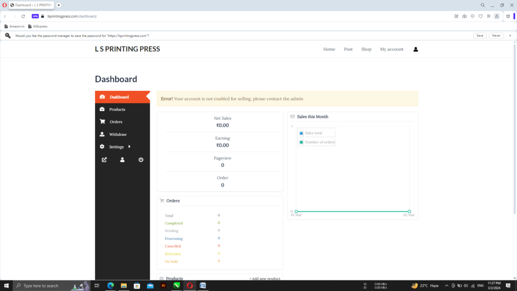Click the L S PRINTING PRESS site title
Screen dimensions: 517x291
click(x=127, y=49)
